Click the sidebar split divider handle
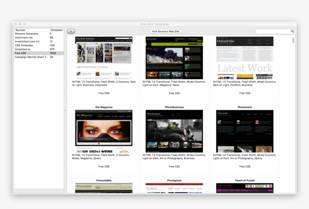 click(x=65, y=111)
